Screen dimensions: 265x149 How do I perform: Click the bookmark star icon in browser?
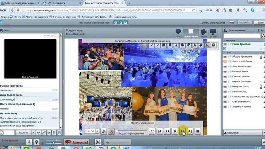[x=224, y=10]
